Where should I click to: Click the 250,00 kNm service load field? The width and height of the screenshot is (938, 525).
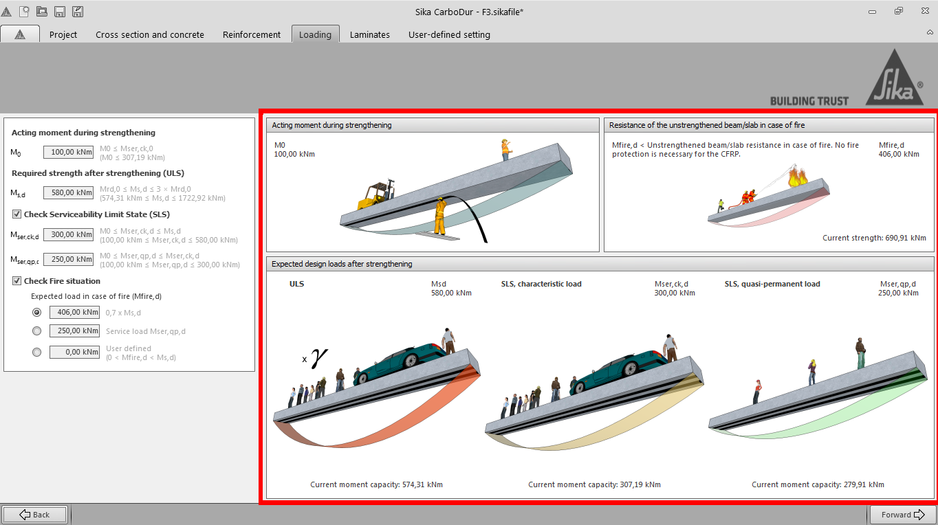coord(74,331)
